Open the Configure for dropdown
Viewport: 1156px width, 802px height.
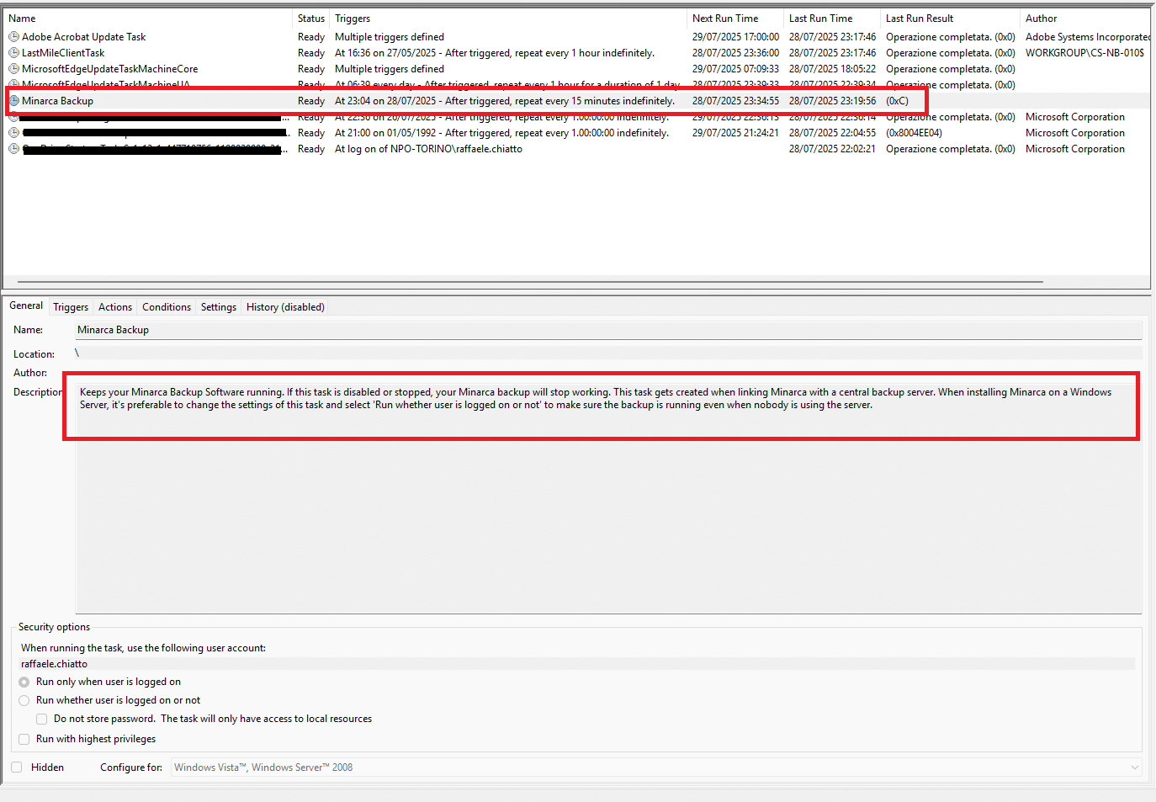pos(656,767)
